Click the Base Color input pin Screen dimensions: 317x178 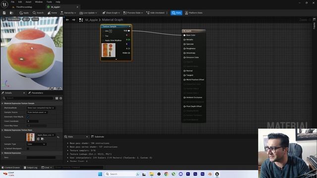pos(184,35)
